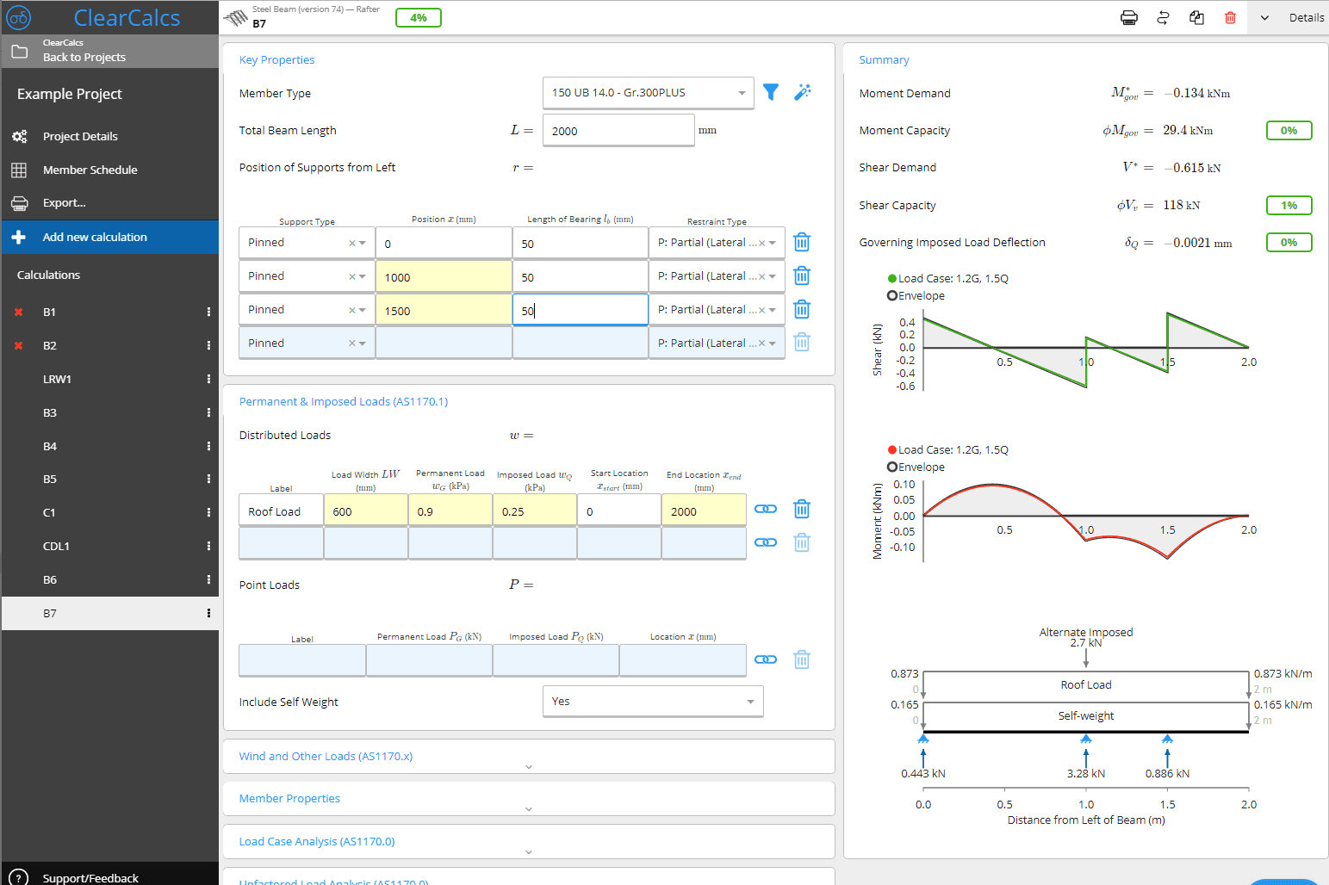Image resolution: width=1329 pixels, height=885 pixels.
Task: Open the Include Self Weight dropdown
Action: [652, 701]
